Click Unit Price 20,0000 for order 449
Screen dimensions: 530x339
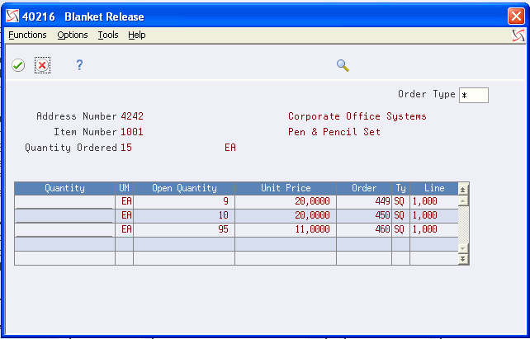(286, 201)
